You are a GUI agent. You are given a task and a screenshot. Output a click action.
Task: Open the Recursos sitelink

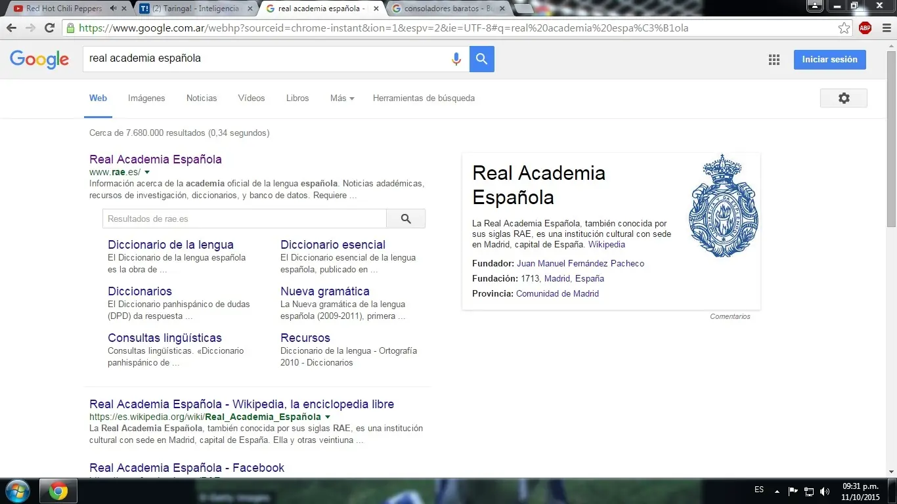point(305,338)
